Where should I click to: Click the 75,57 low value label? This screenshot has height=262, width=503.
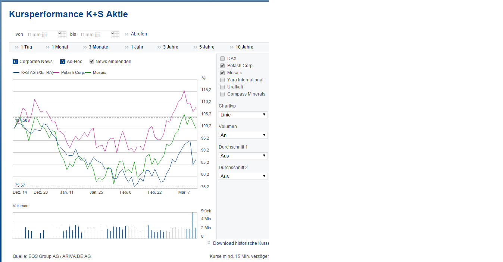coord(20,185)
